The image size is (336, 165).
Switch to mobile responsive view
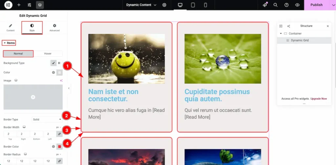pyautogui.click(x=205, y=5)
